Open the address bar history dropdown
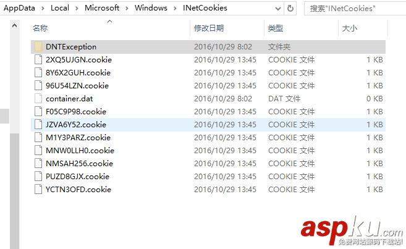 276,9
